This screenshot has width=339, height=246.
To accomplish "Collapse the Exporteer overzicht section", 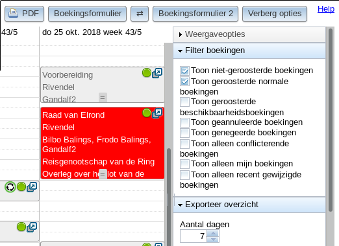I will click(249, 205).
